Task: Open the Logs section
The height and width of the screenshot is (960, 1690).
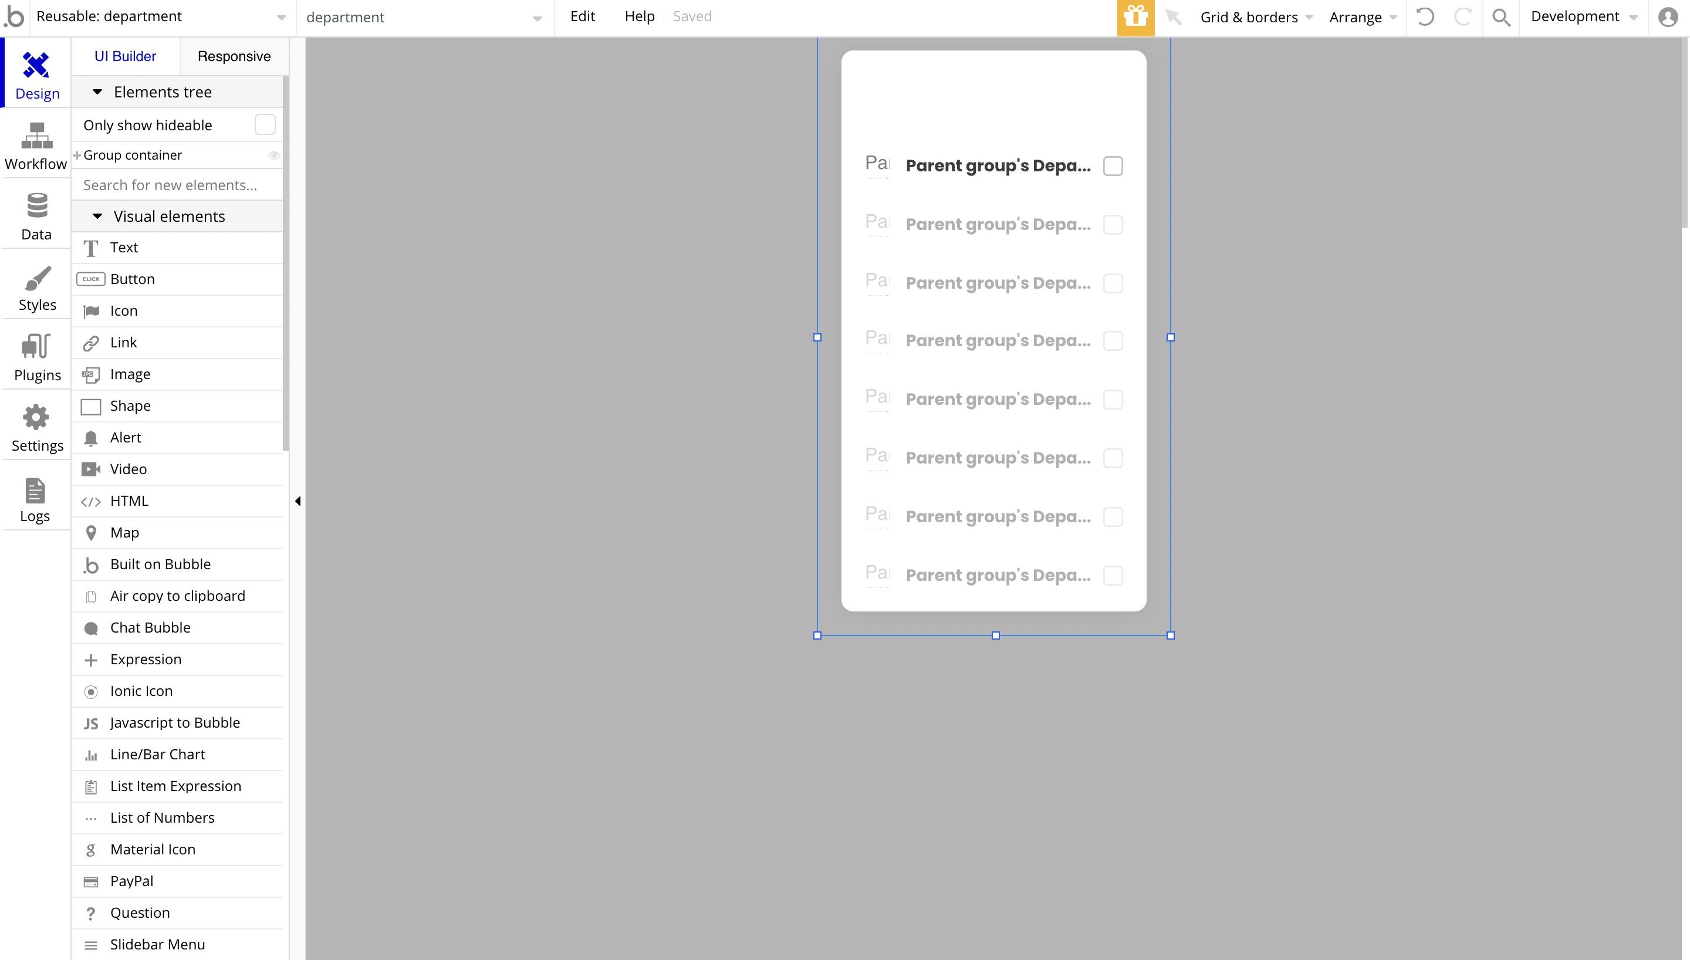Action: (x=35, y=499)
